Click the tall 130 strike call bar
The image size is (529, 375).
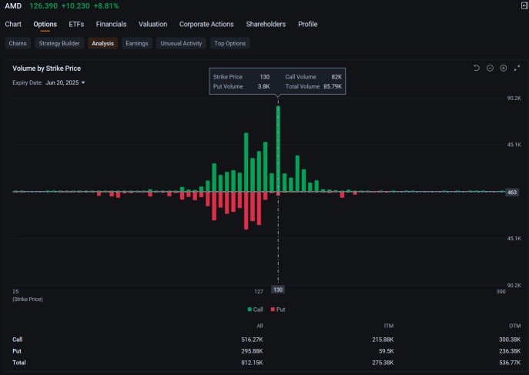pos(278,149)
